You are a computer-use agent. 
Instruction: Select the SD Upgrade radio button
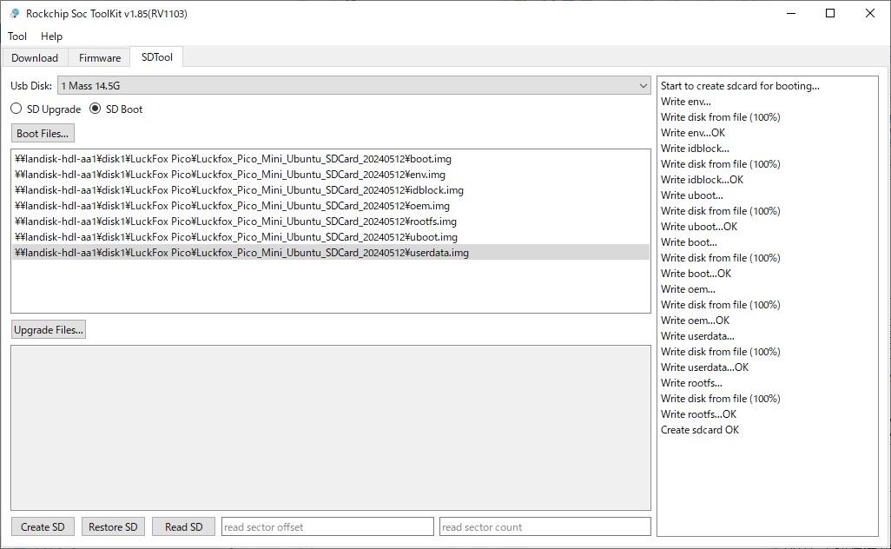pos(46,109)
